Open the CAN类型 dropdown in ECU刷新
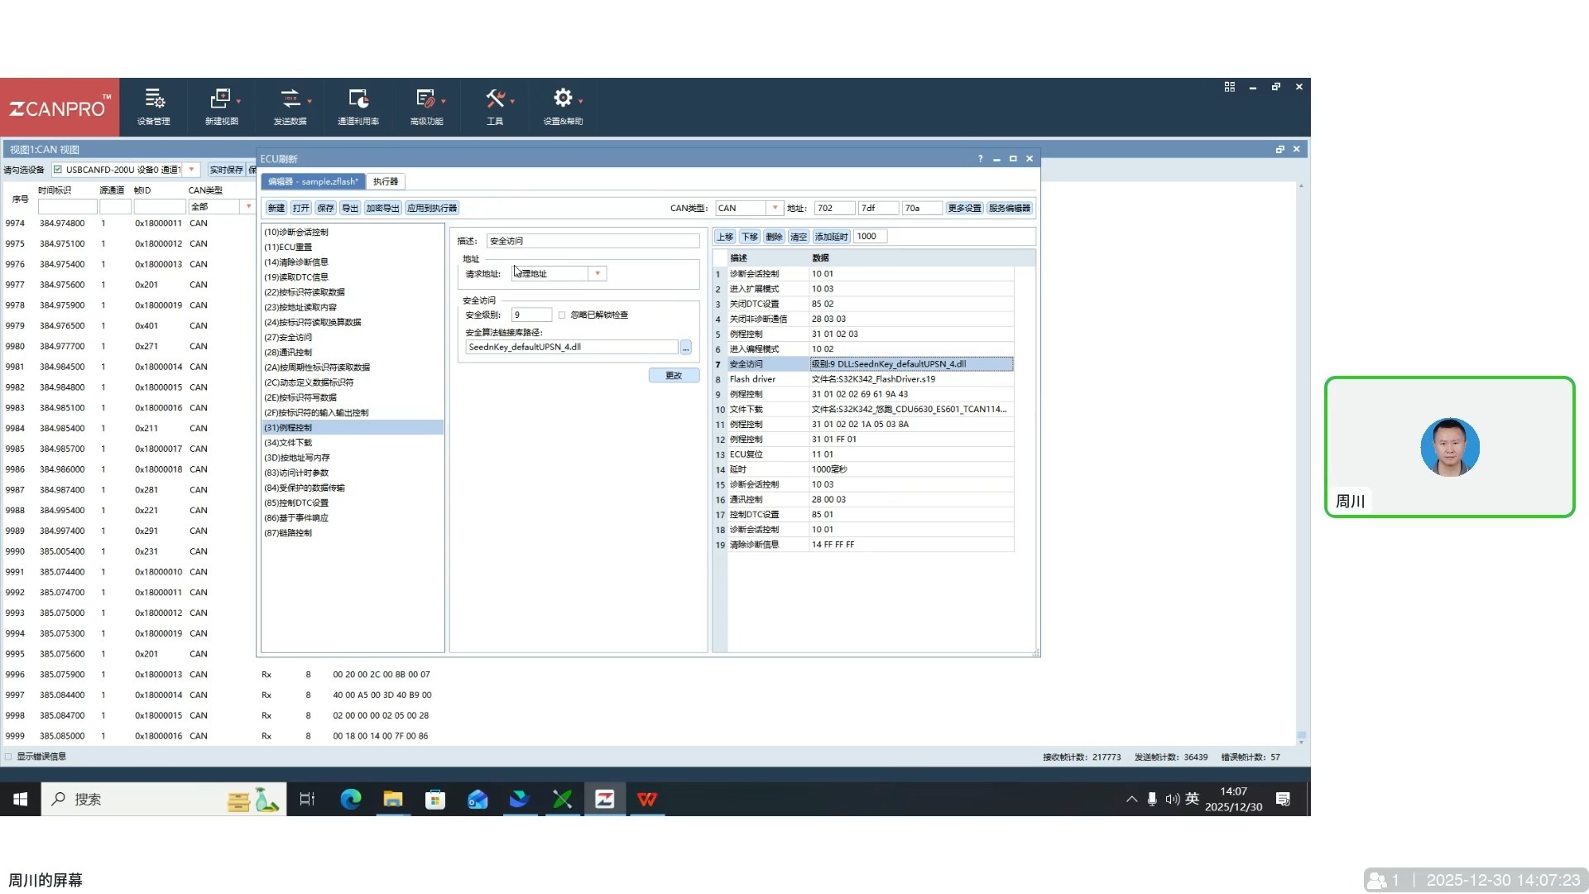The width and height of the screenshot is (1589, 894). (775, 209)
